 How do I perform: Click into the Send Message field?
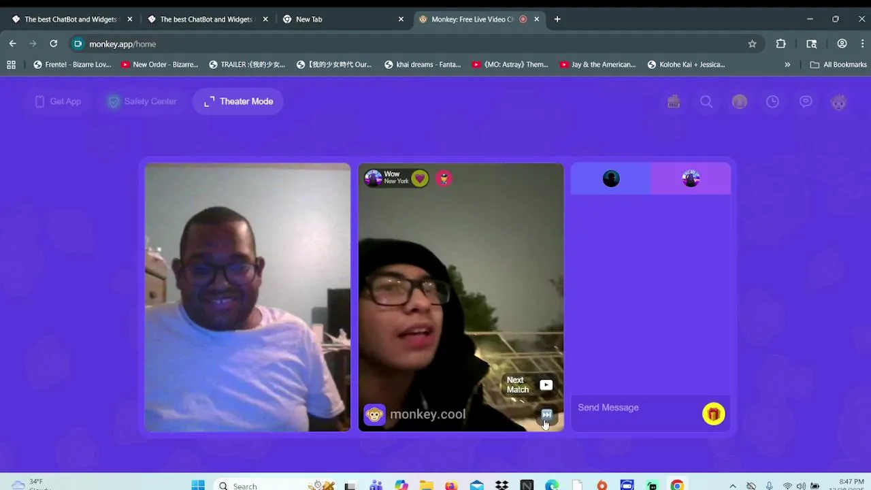click(x=636, y=408)
